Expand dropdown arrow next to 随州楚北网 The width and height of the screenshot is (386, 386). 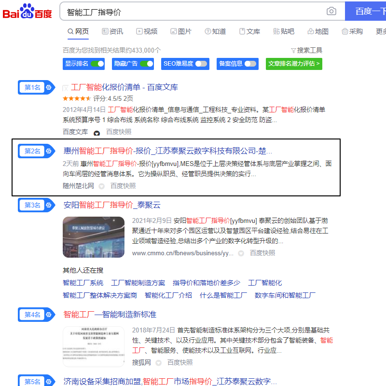point(101,186)
